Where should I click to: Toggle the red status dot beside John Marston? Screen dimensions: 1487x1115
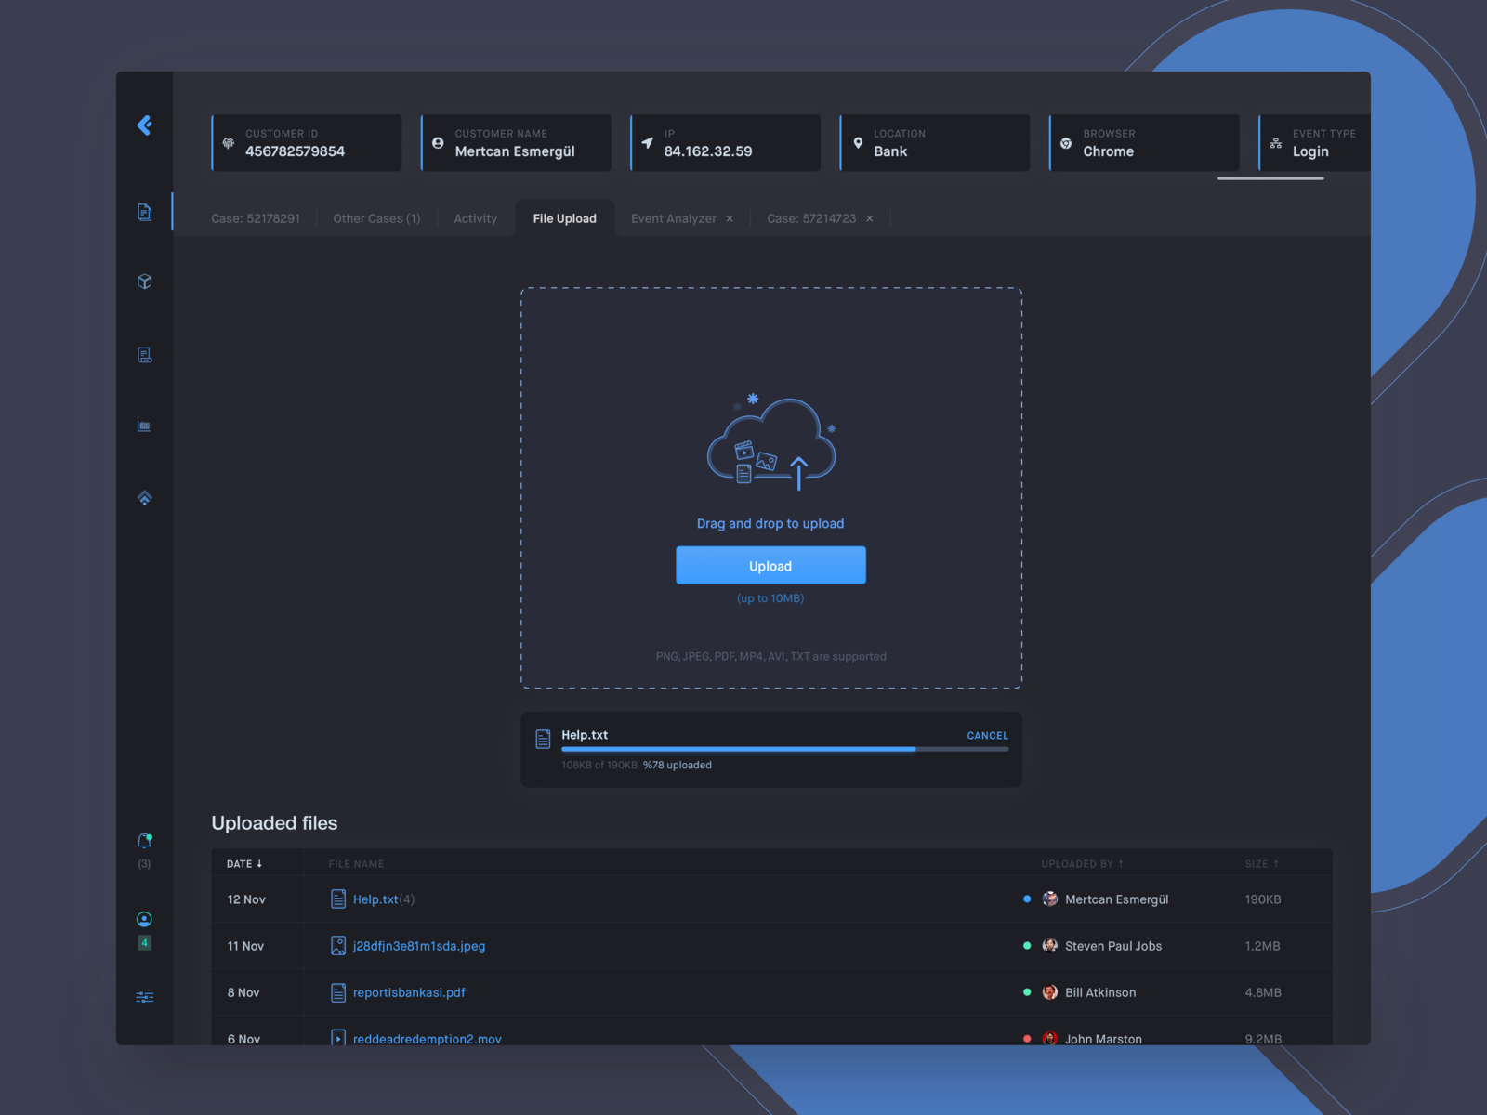[x=1026, y=1039]
